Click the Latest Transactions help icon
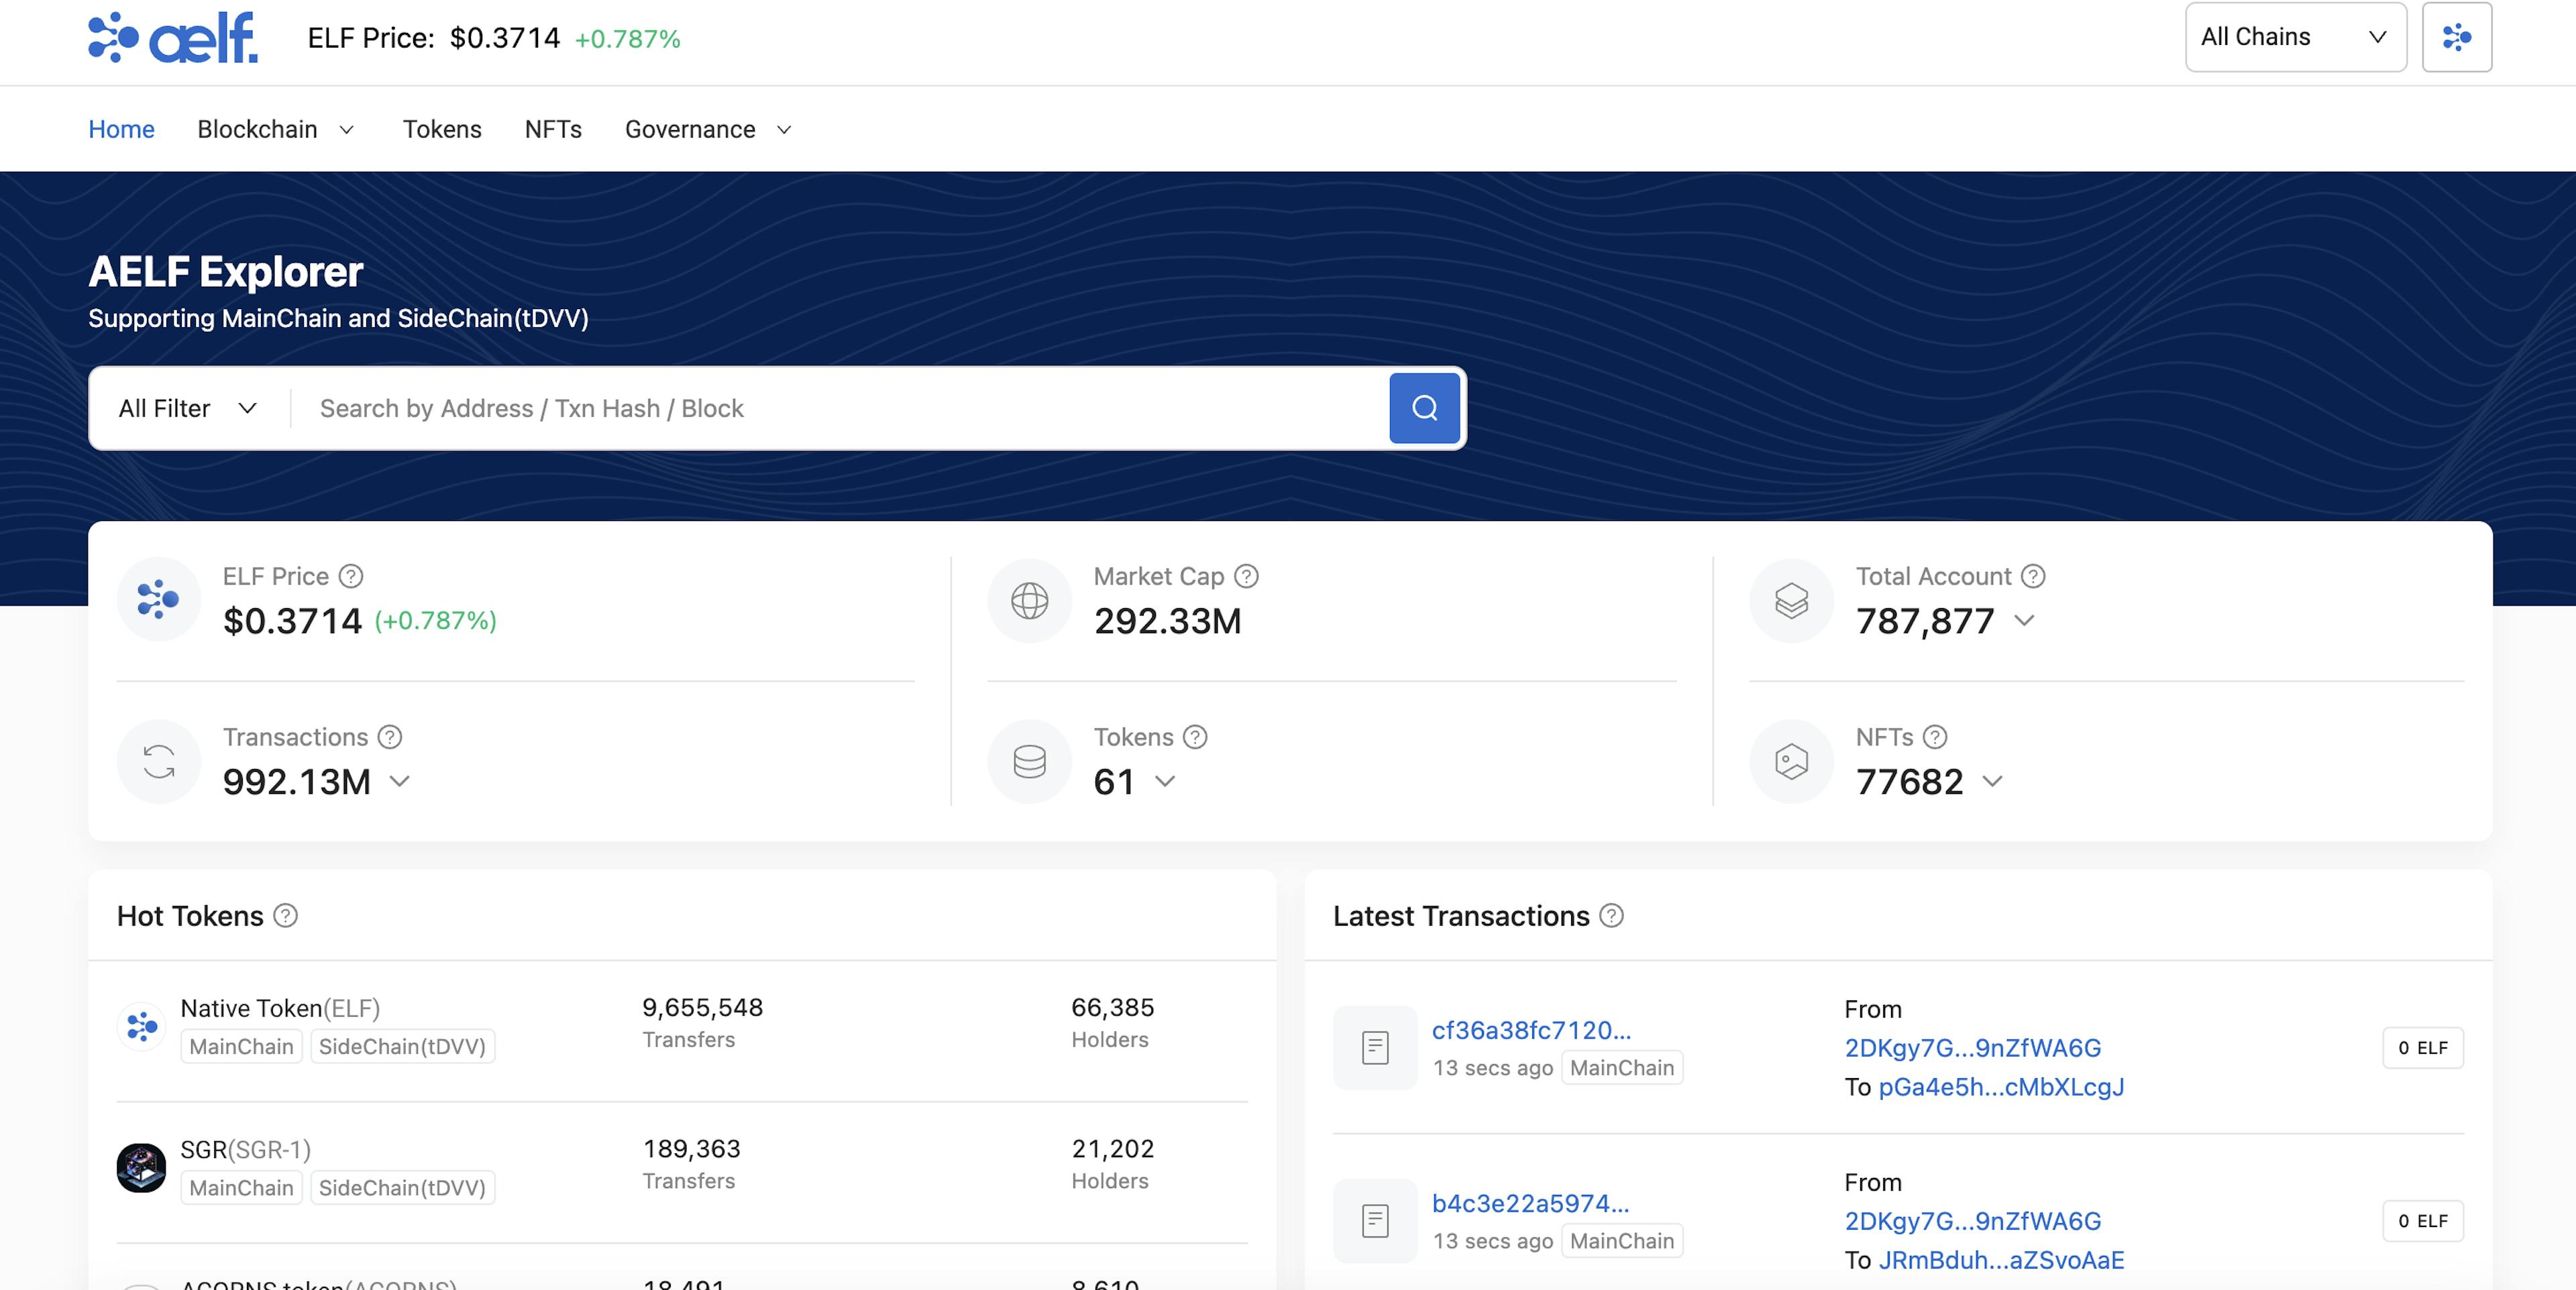The height and width of the screenshot is (1290, 2576). (x=1611, y=917)
